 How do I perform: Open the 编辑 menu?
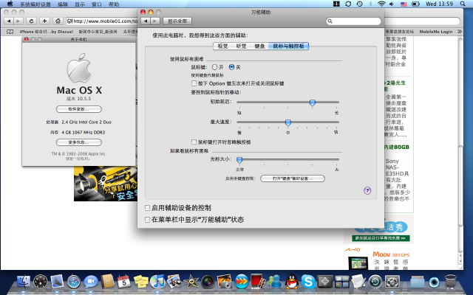pyautogui.click(x=63, y=4)
